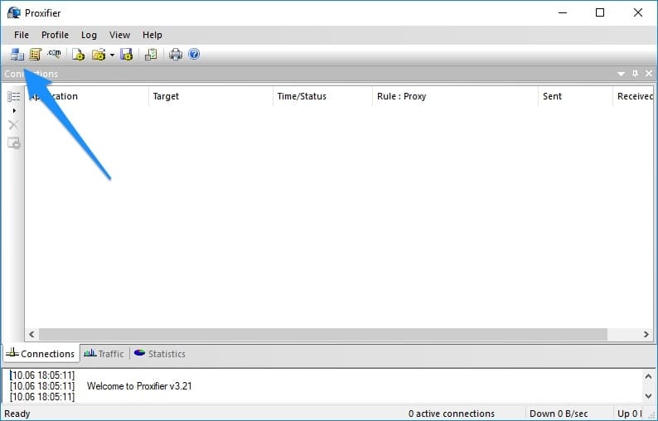Expand the Open Profile dropdown arrow
The width and height of the screenshot is (658, 421).
pyautogui.click(x=112, y=56)
